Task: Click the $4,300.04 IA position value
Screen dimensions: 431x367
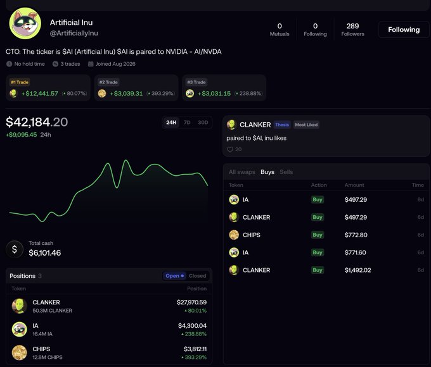Action: (x=192, y=326)
